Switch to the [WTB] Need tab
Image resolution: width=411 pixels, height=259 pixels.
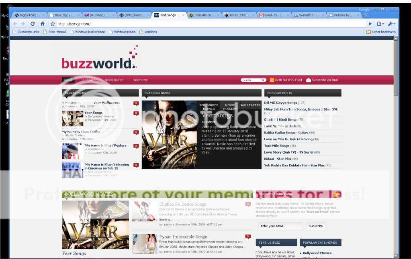tap(134, 15)
